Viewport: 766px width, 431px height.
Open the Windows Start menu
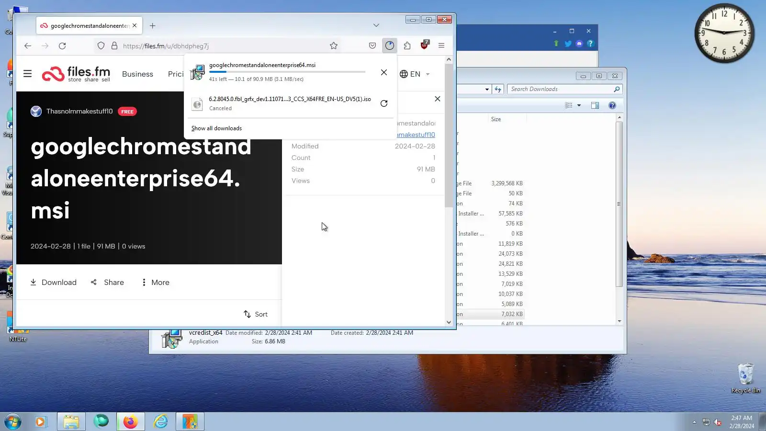tap(13, 422)
